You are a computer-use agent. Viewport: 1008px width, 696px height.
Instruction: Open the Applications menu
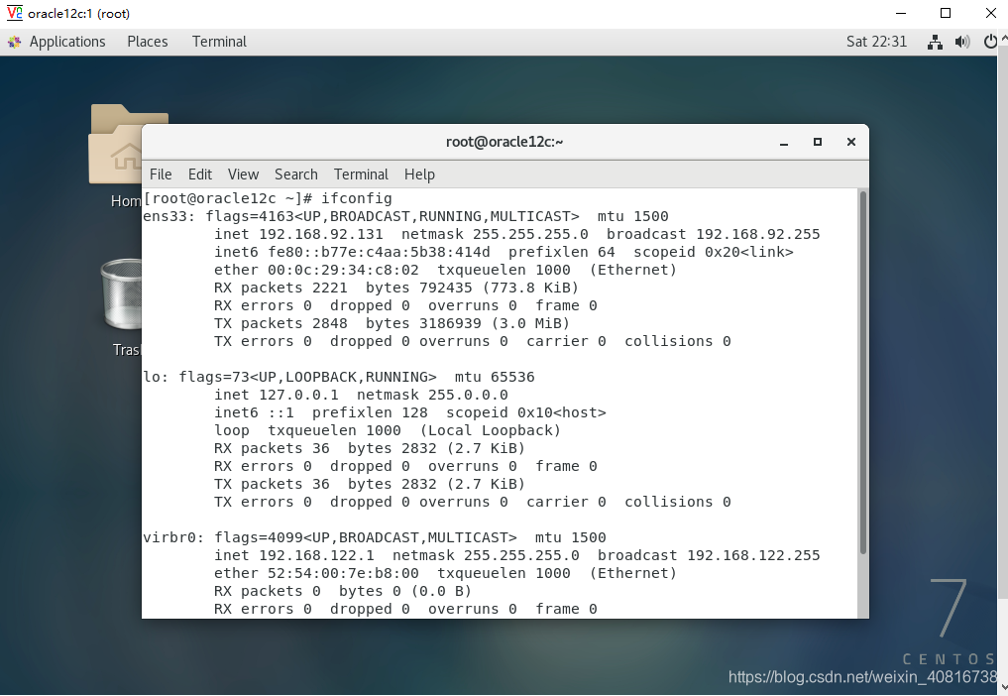(x=67, y=42)
